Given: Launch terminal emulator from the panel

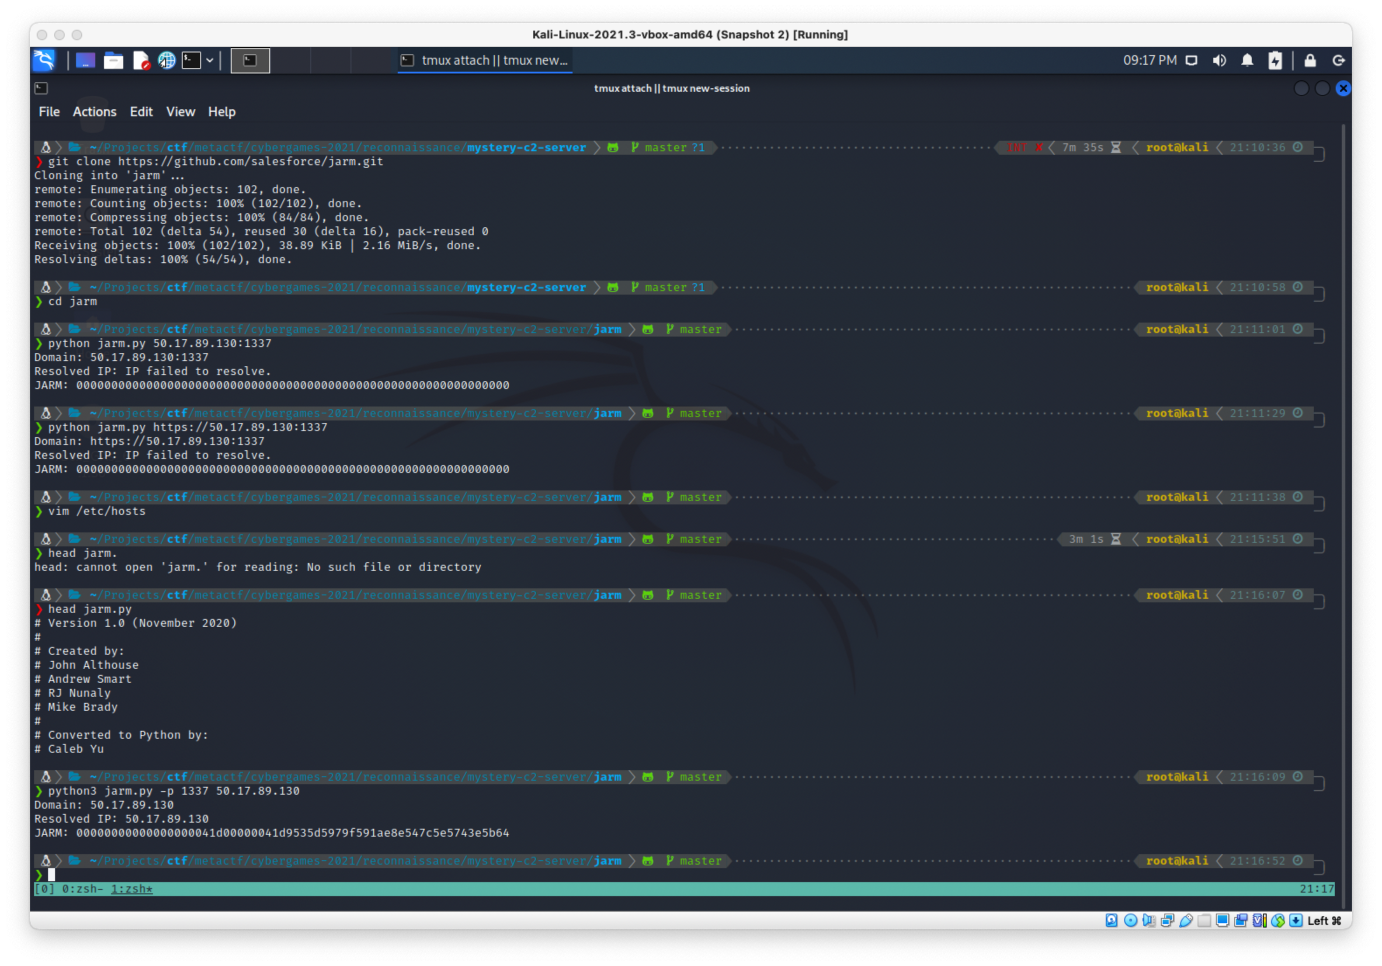Looking at the screenshot, I should (x=191, y=60).
